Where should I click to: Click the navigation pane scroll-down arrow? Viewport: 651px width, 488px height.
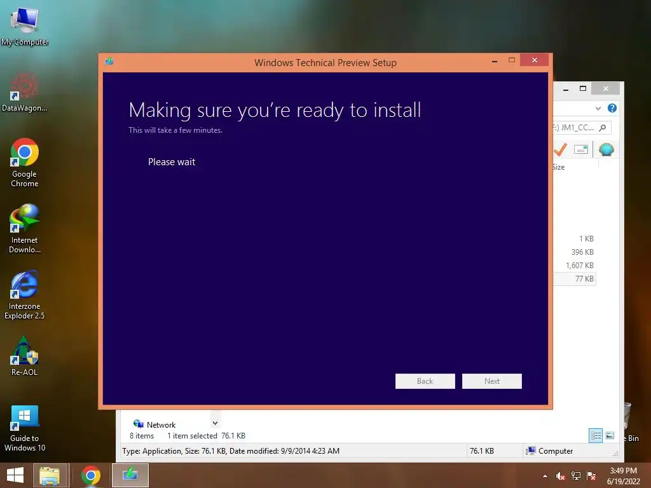click(215, 423)
